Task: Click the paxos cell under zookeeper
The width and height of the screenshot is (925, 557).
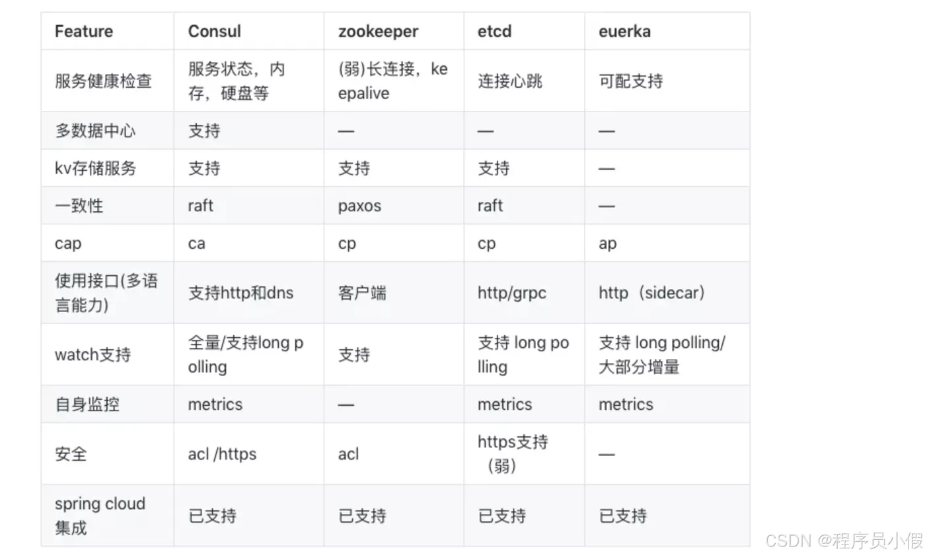Action: 360,206
